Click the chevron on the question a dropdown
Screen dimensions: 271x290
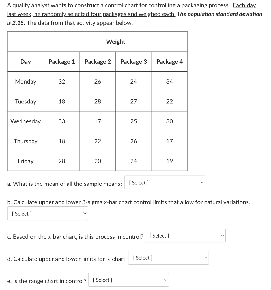click(x=201, y=182)
